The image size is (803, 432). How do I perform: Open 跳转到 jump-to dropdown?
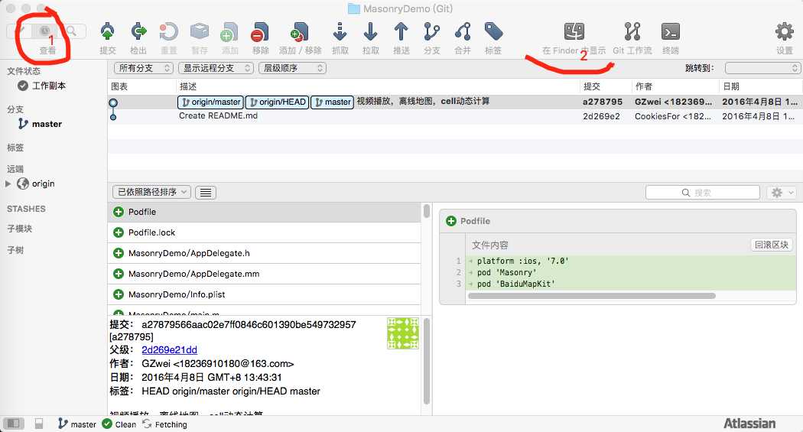[x=762, y=68]
